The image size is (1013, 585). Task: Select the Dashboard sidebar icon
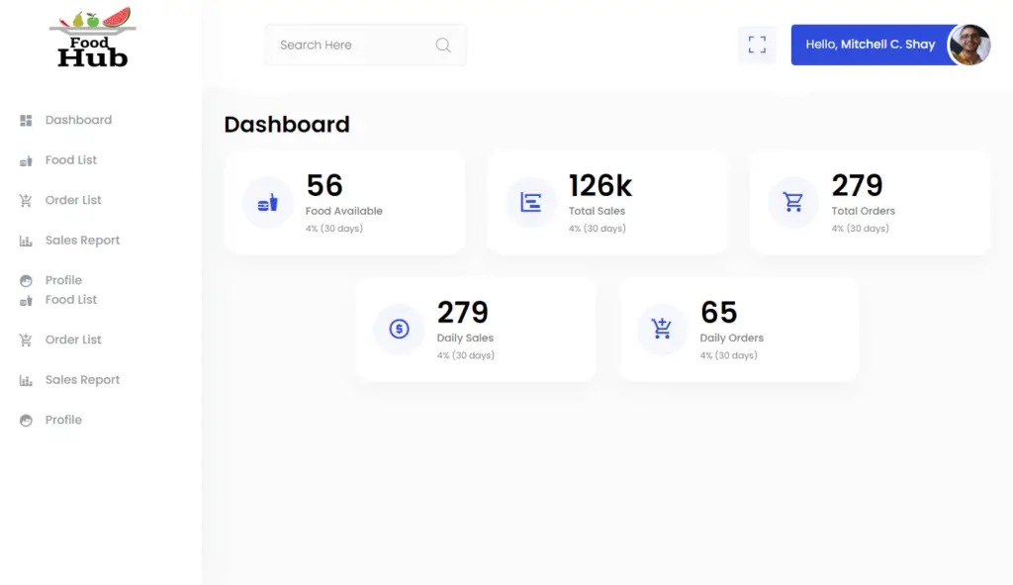pos(28,120)
